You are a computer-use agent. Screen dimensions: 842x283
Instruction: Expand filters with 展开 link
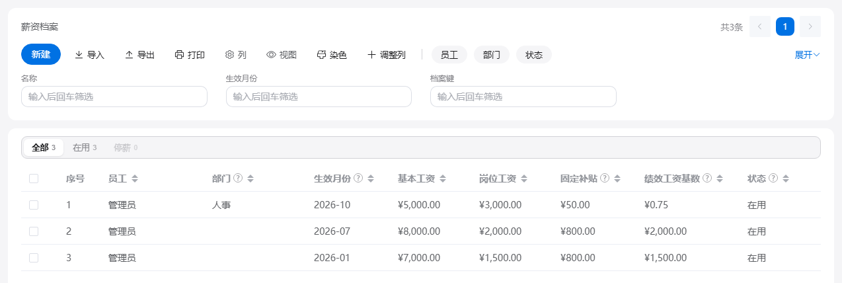point(807,55)
